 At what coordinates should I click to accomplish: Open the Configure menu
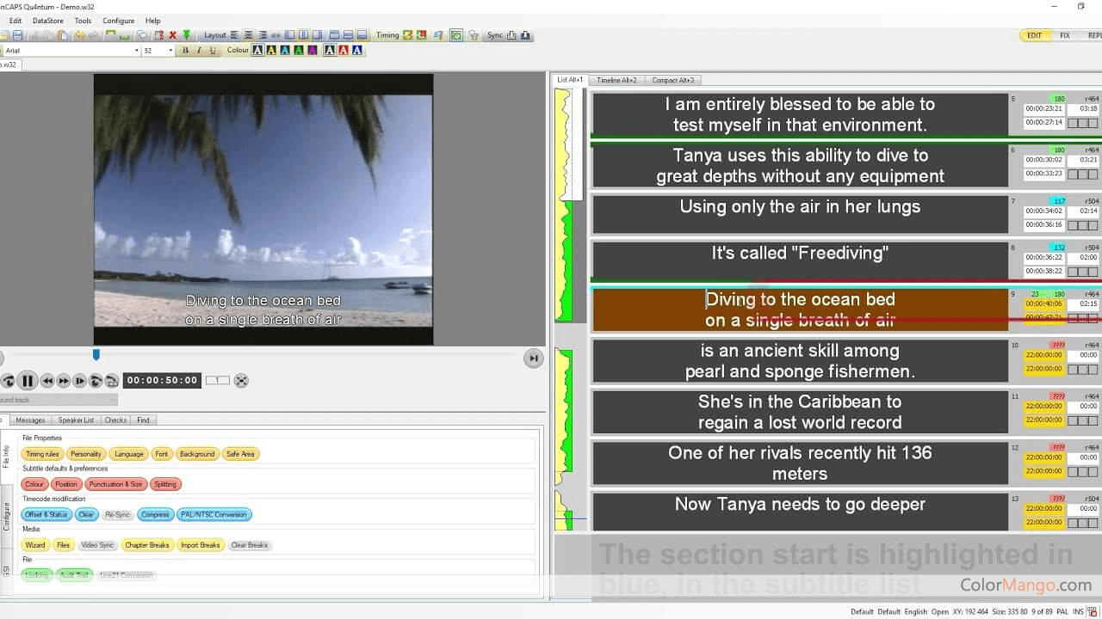click(x=118, y=20)
